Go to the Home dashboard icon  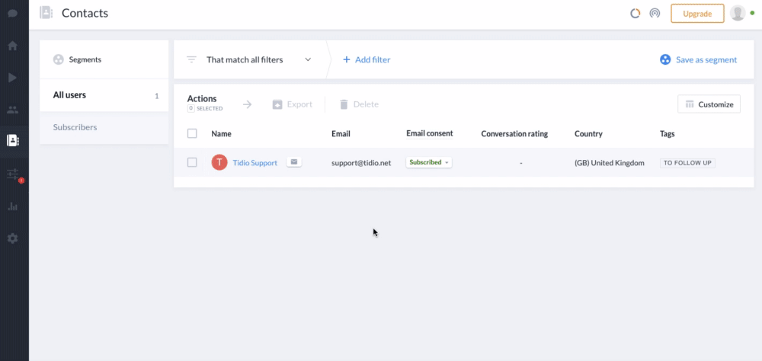(13, 46)
